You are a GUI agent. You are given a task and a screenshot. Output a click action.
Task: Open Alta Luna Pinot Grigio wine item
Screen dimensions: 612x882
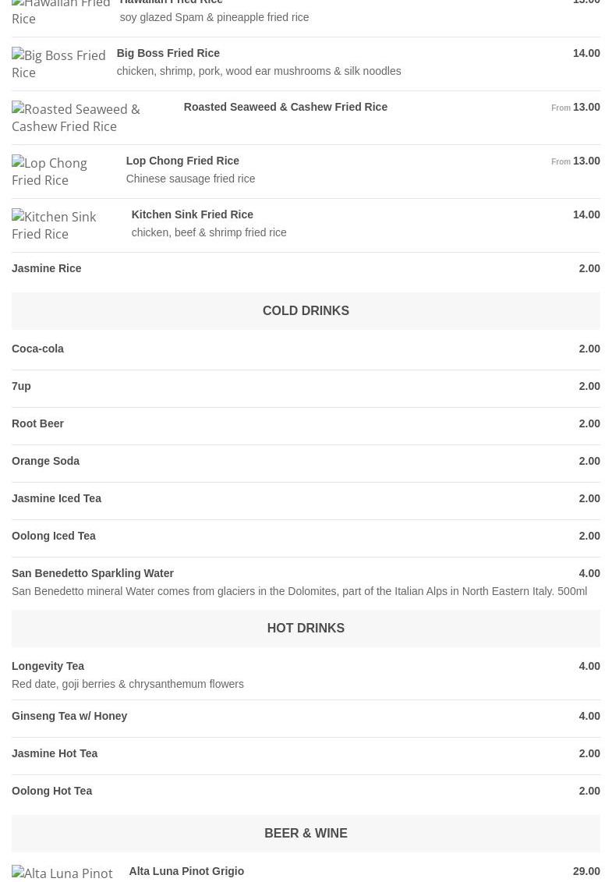click(x=186, y=871)
